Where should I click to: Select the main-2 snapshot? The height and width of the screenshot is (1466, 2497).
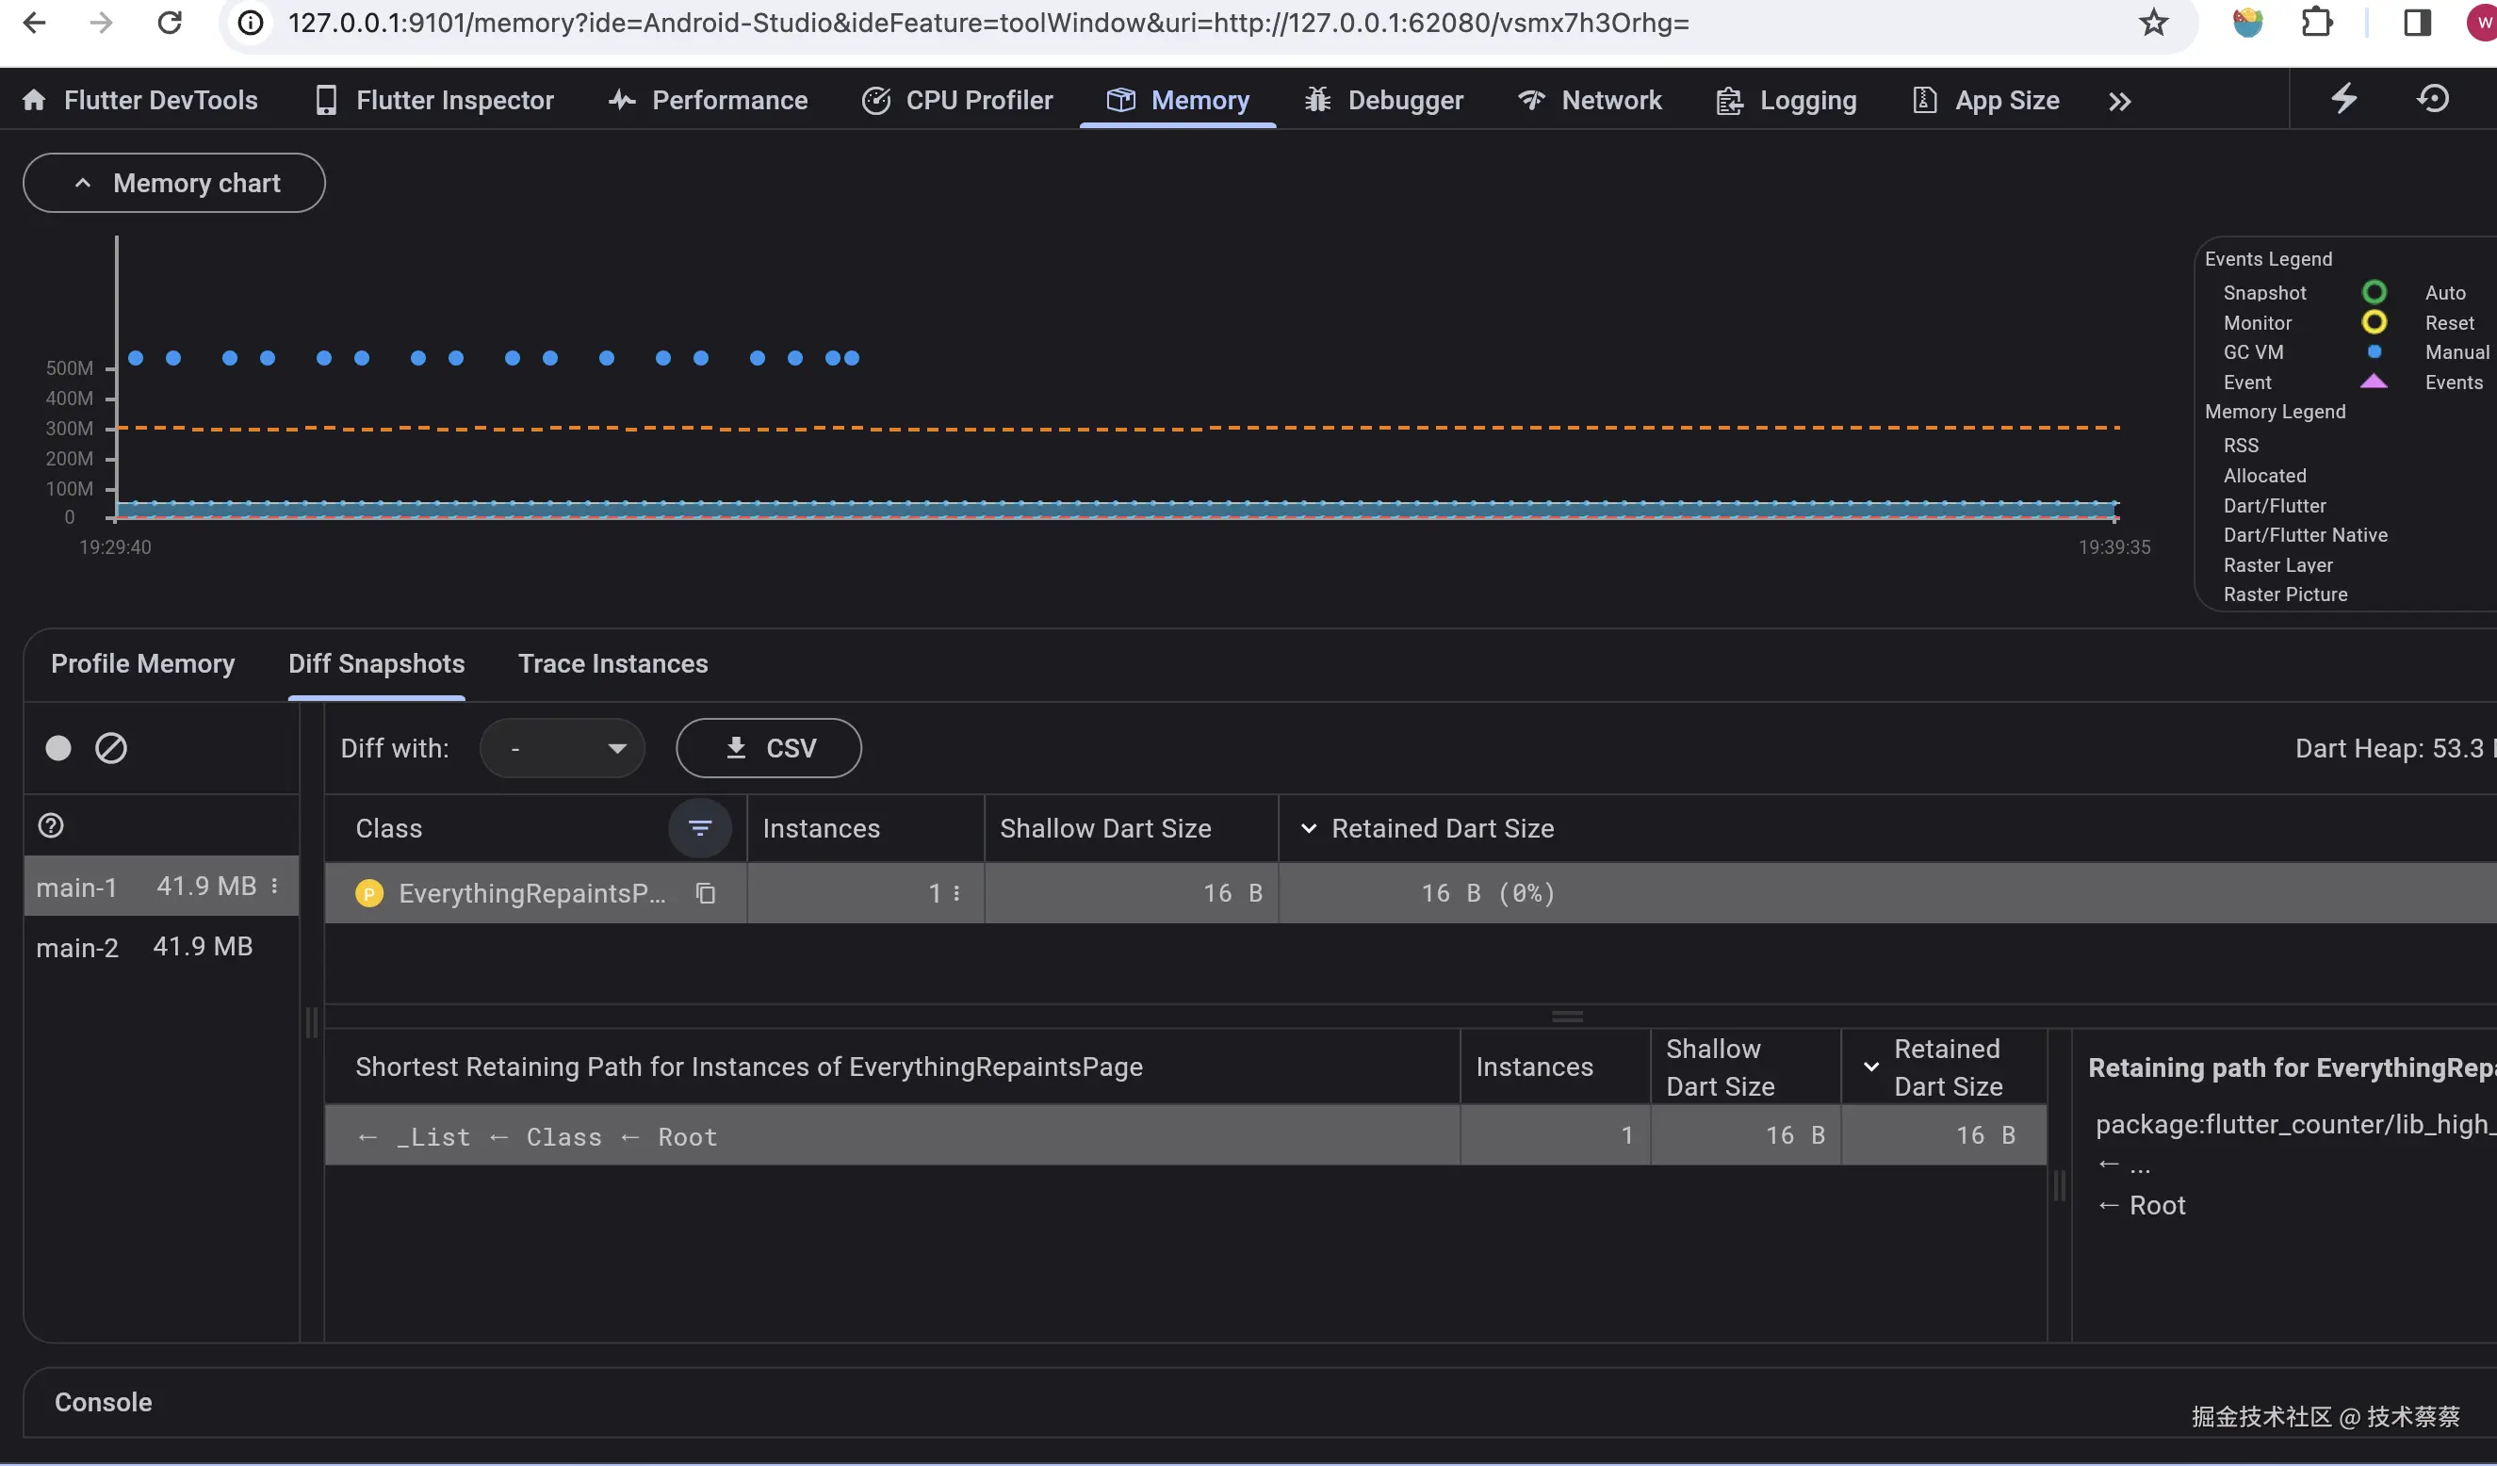tap(145, 947)
